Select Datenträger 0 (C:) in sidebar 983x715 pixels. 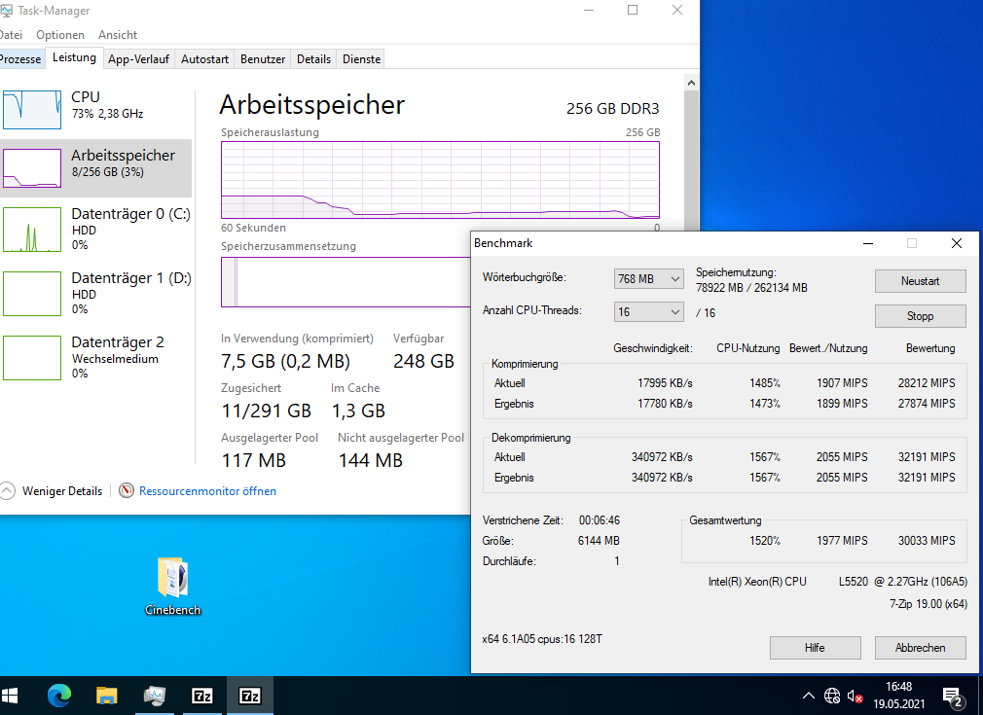[x=96, y=229]
